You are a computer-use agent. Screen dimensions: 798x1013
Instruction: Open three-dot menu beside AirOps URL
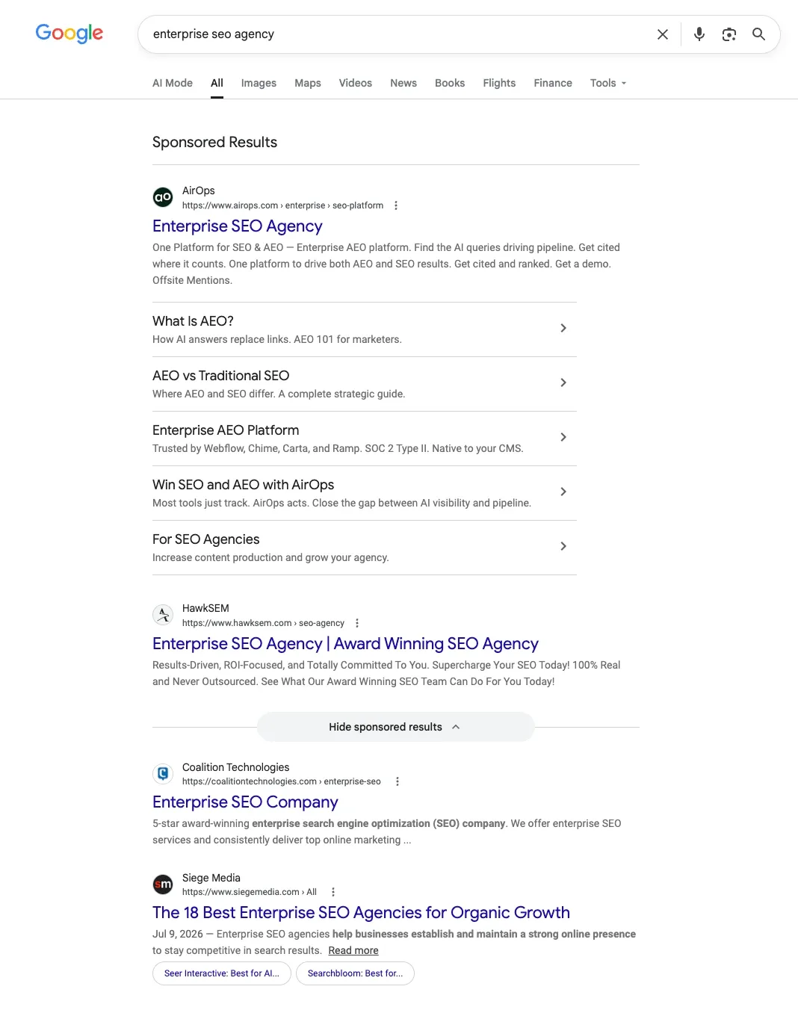(396, 205)
